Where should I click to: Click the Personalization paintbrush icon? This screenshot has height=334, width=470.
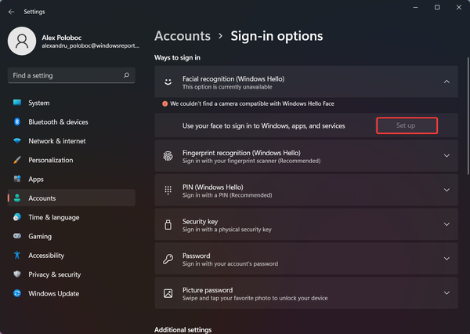[x=16, y=160]
